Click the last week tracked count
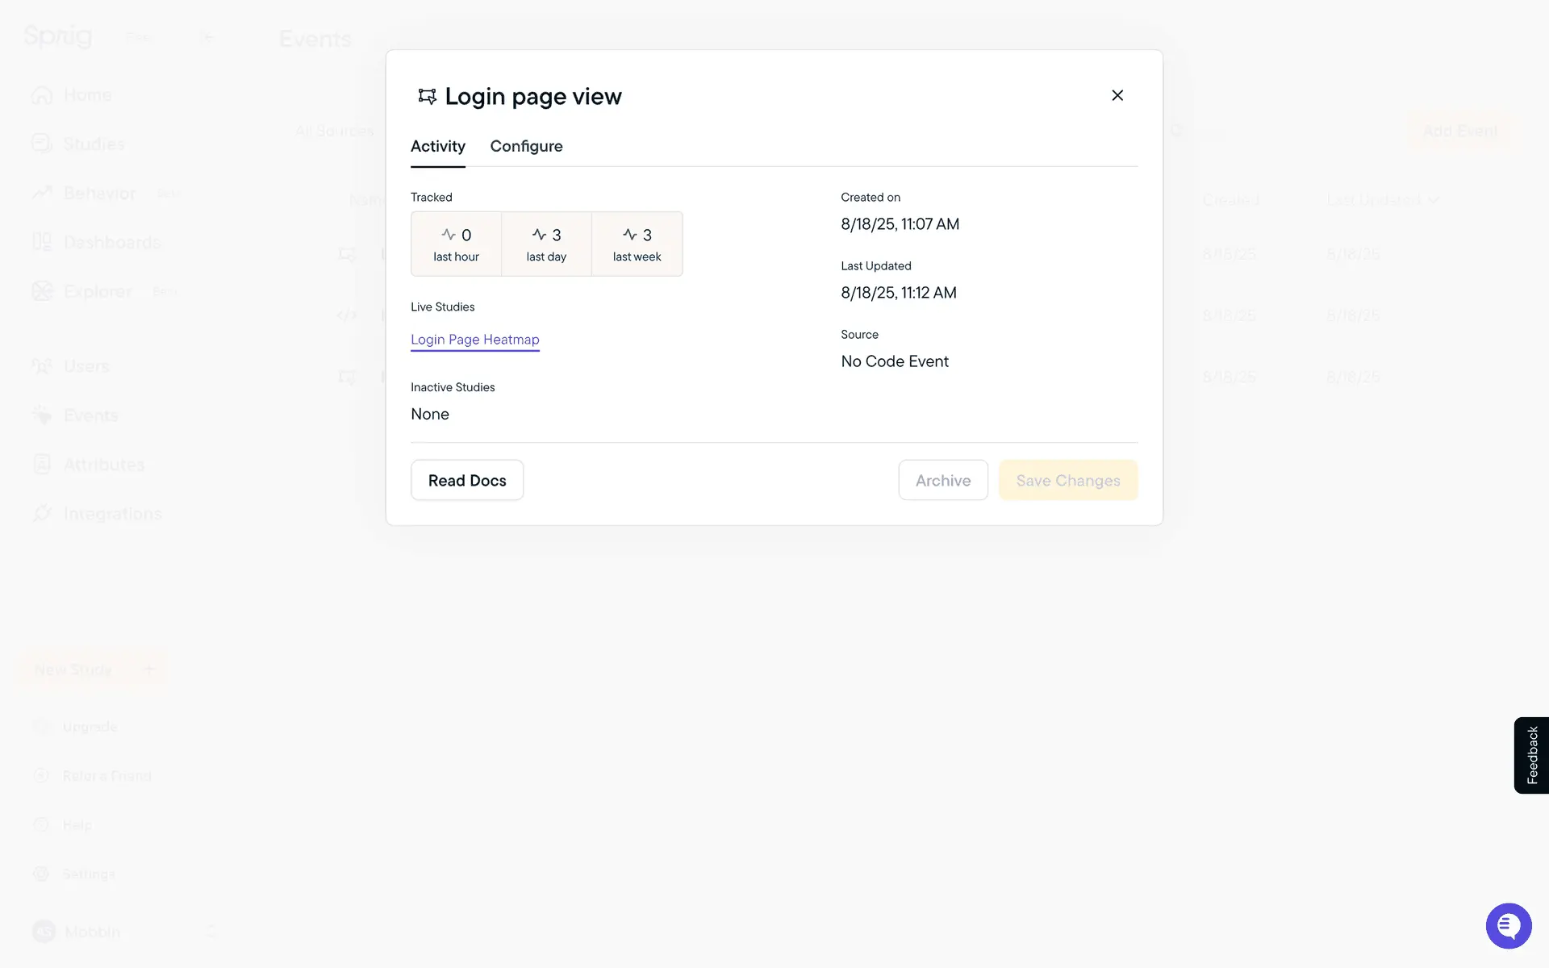The width and height of the screenshot is (1549, 968). tap(637, 244)
